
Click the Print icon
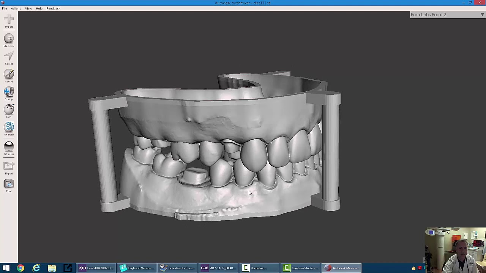point(9,186)
